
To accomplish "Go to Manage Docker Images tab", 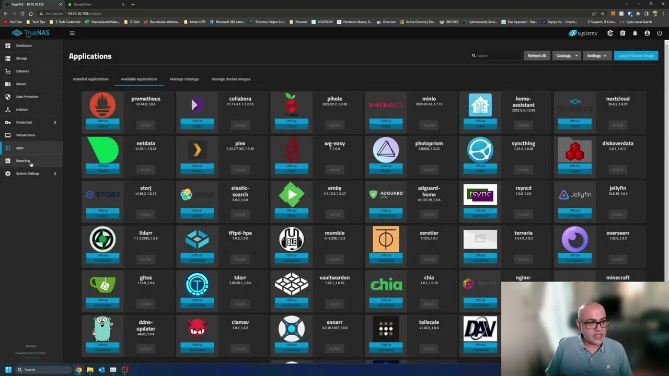I will 231,79.
